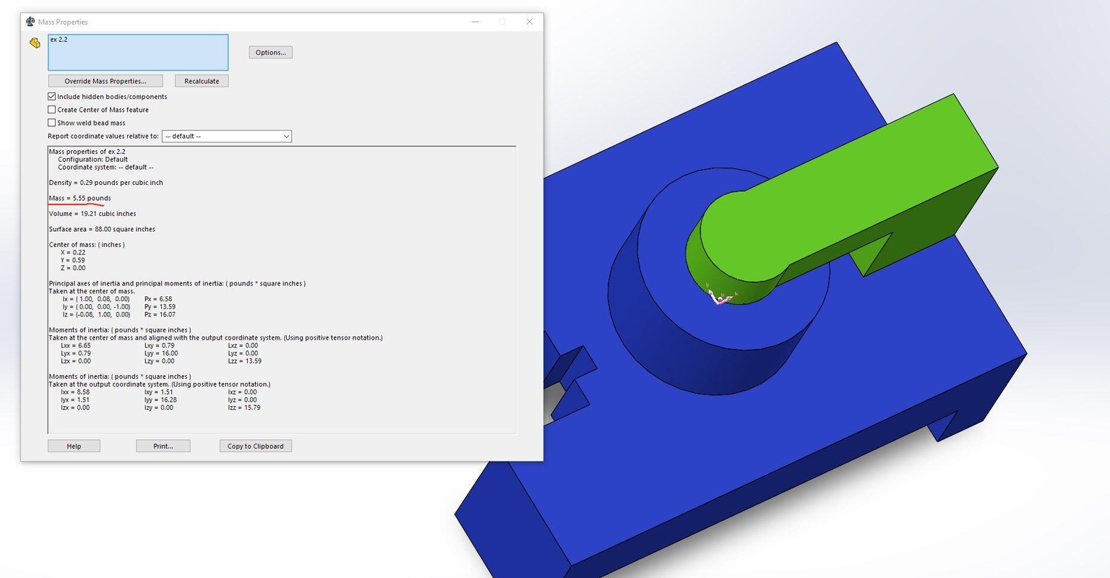This screenshot has width=1110, height=578.
Task: Open the Options... dialog
Action: click(x=270, y=52)
